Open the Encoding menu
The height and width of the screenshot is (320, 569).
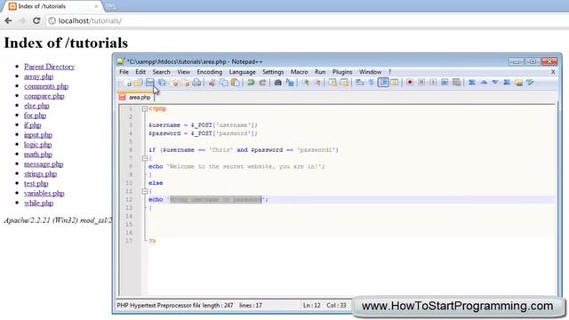(210, 72)
